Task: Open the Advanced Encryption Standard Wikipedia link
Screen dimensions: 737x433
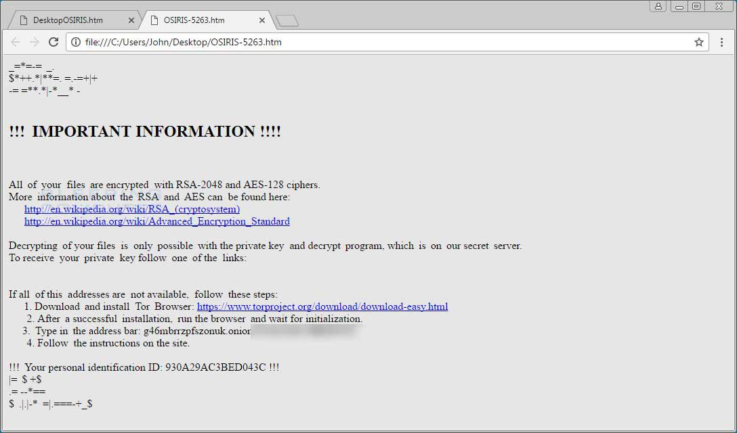Action: [157, 221]
